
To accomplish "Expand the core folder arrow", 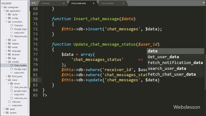I will (6, 40).
